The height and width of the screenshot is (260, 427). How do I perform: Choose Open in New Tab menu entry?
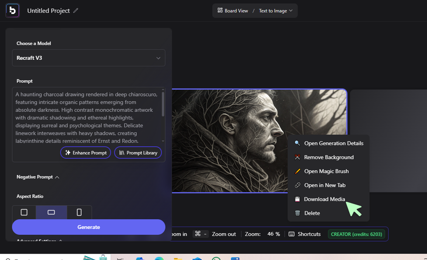pyautogui.click(x=328, y=185)
